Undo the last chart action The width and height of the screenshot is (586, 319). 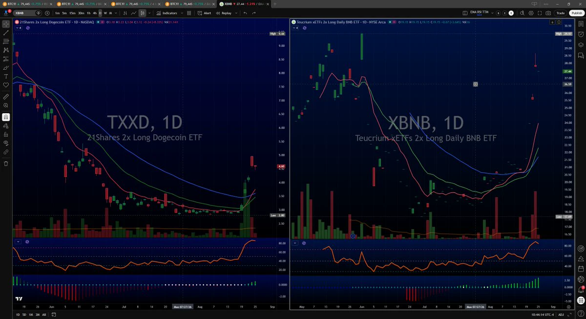[x=245, y=13]
